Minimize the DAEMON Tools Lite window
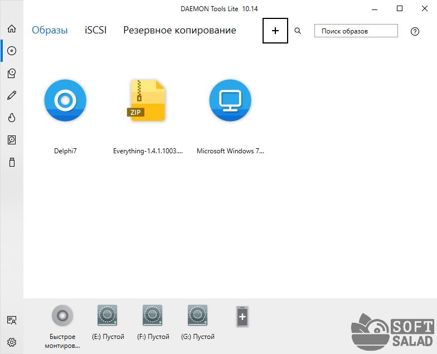 point(375,9)
